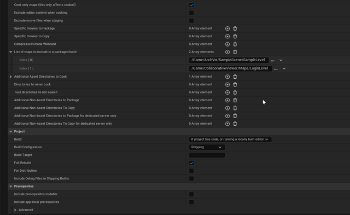The width and height of the screenshot is (350, 215).
Task: Add a map to List of maps to include
Action: coord(227,52)
